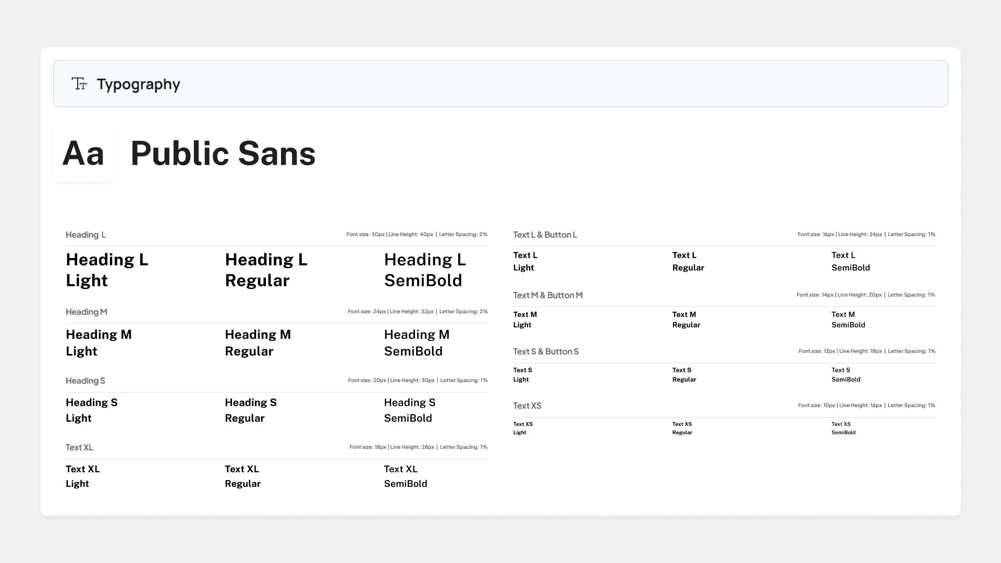The height and width of the screenshot is (563, 1001).
Task: Click the Text L SemiBold sample
Action: pyautogui.click(x=850, y=261)
